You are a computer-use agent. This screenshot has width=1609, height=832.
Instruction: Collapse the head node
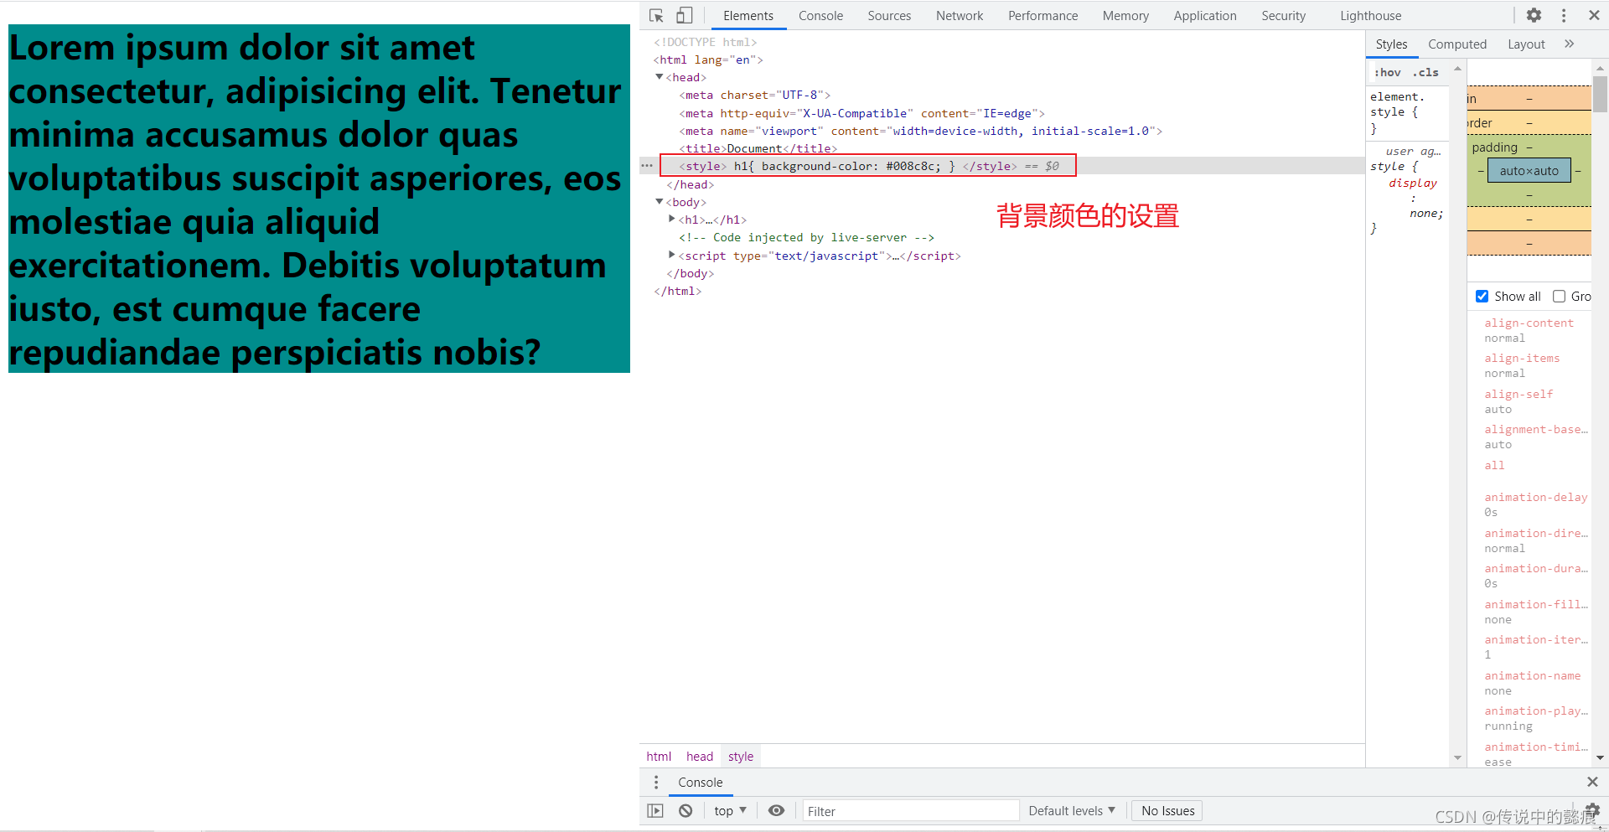660,77
